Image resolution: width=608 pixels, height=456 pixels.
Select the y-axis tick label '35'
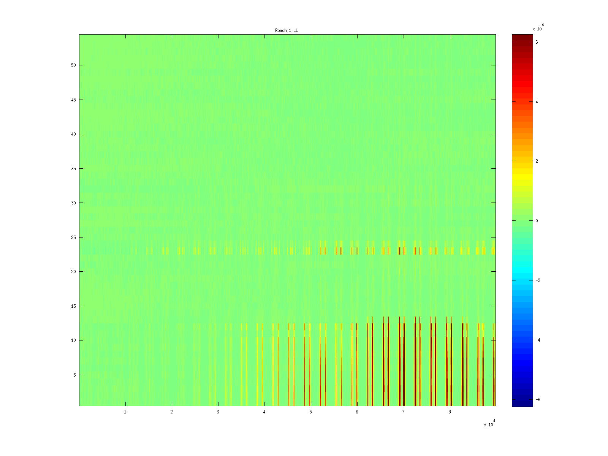click(x=74, y=169)
